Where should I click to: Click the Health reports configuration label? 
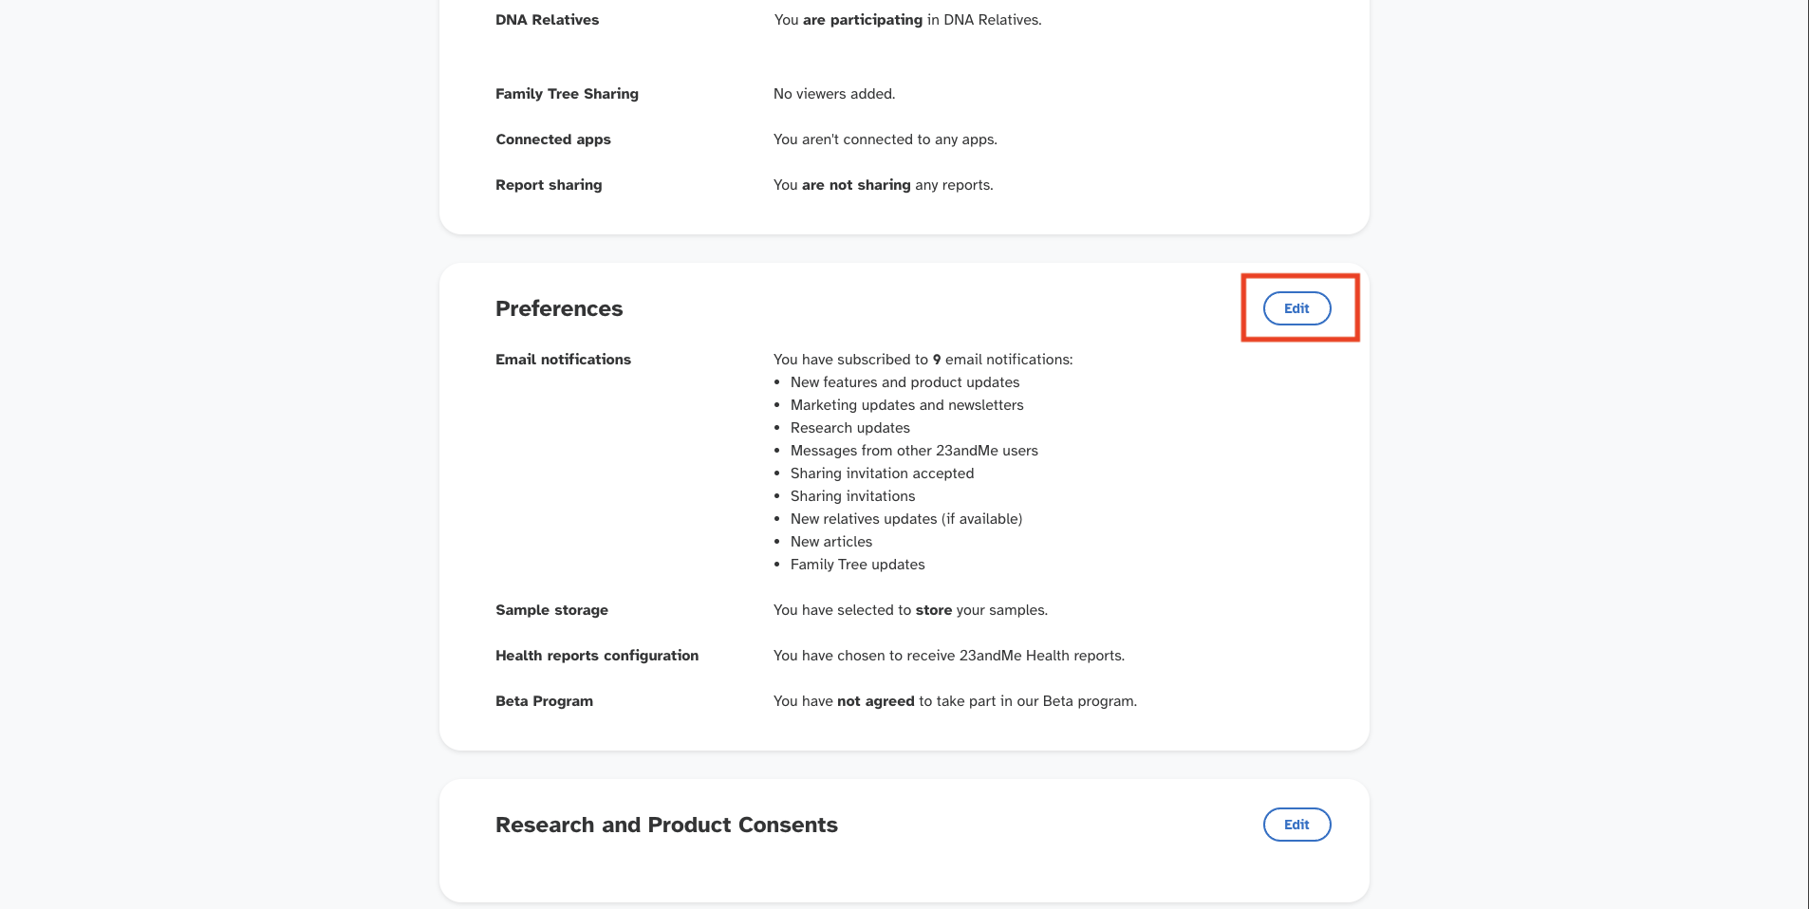click(x=596, y=656)
